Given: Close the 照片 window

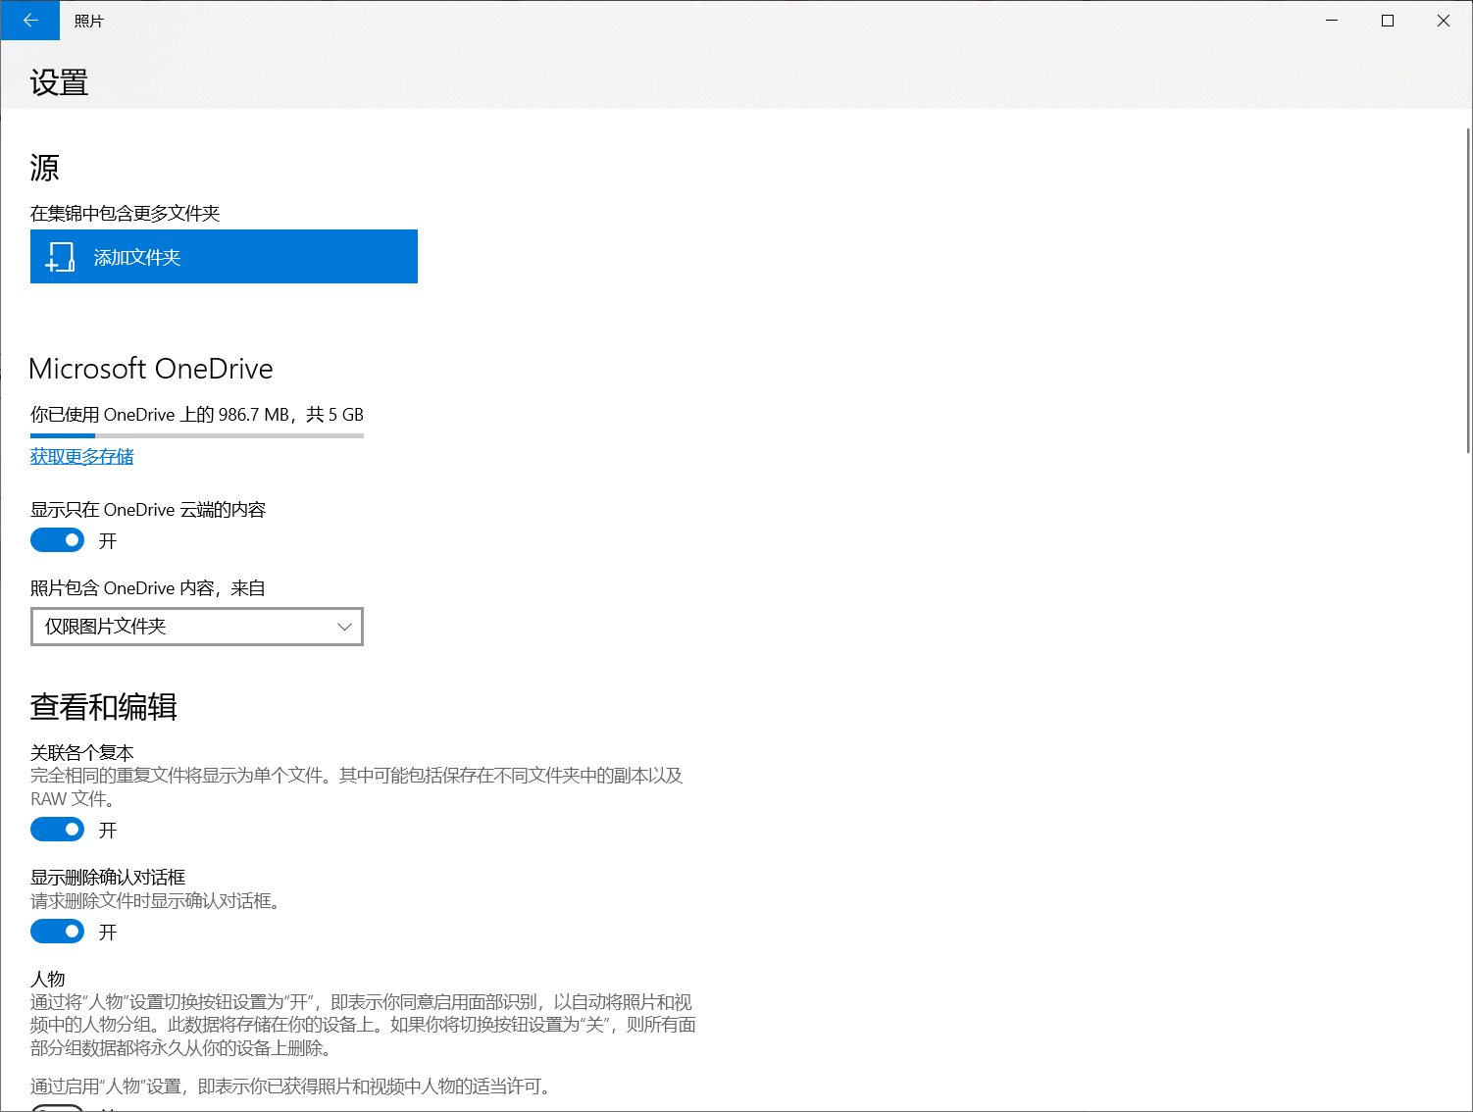Looking at the screenshot, I should 1444,21.
